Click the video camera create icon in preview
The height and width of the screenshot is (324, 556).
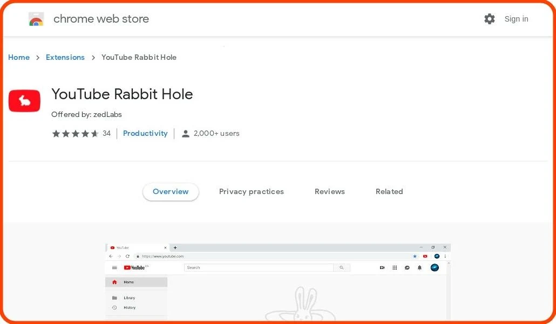[x=382, y=268]
